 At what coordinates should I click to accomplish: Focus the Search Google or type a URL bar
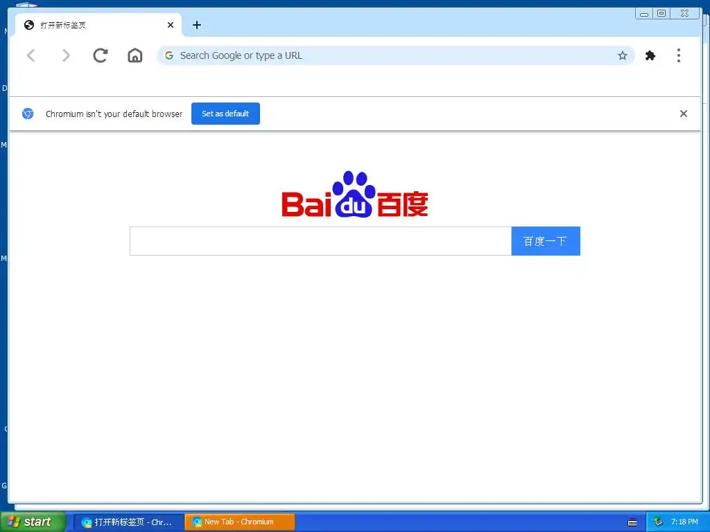[395, 55]
